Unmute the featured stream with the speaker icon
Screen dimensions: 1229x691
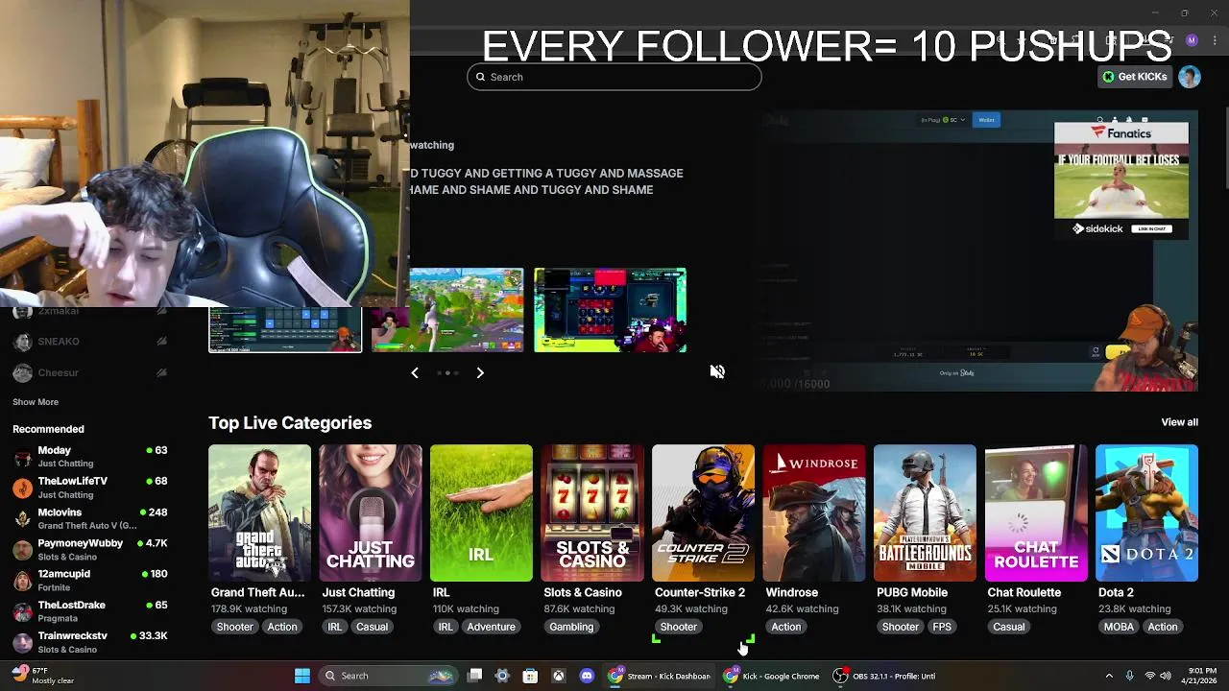pyautogui.click(x=717, y=372)
